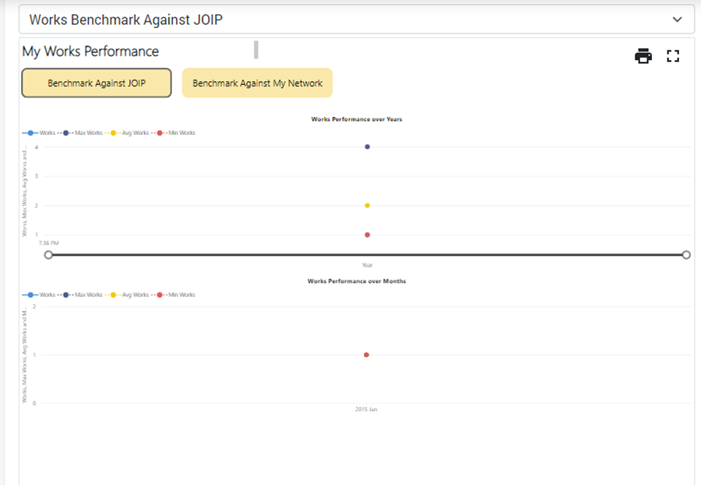Click red Min Works point in Years chart
The image size is (701, 485).
click(367, 235)
